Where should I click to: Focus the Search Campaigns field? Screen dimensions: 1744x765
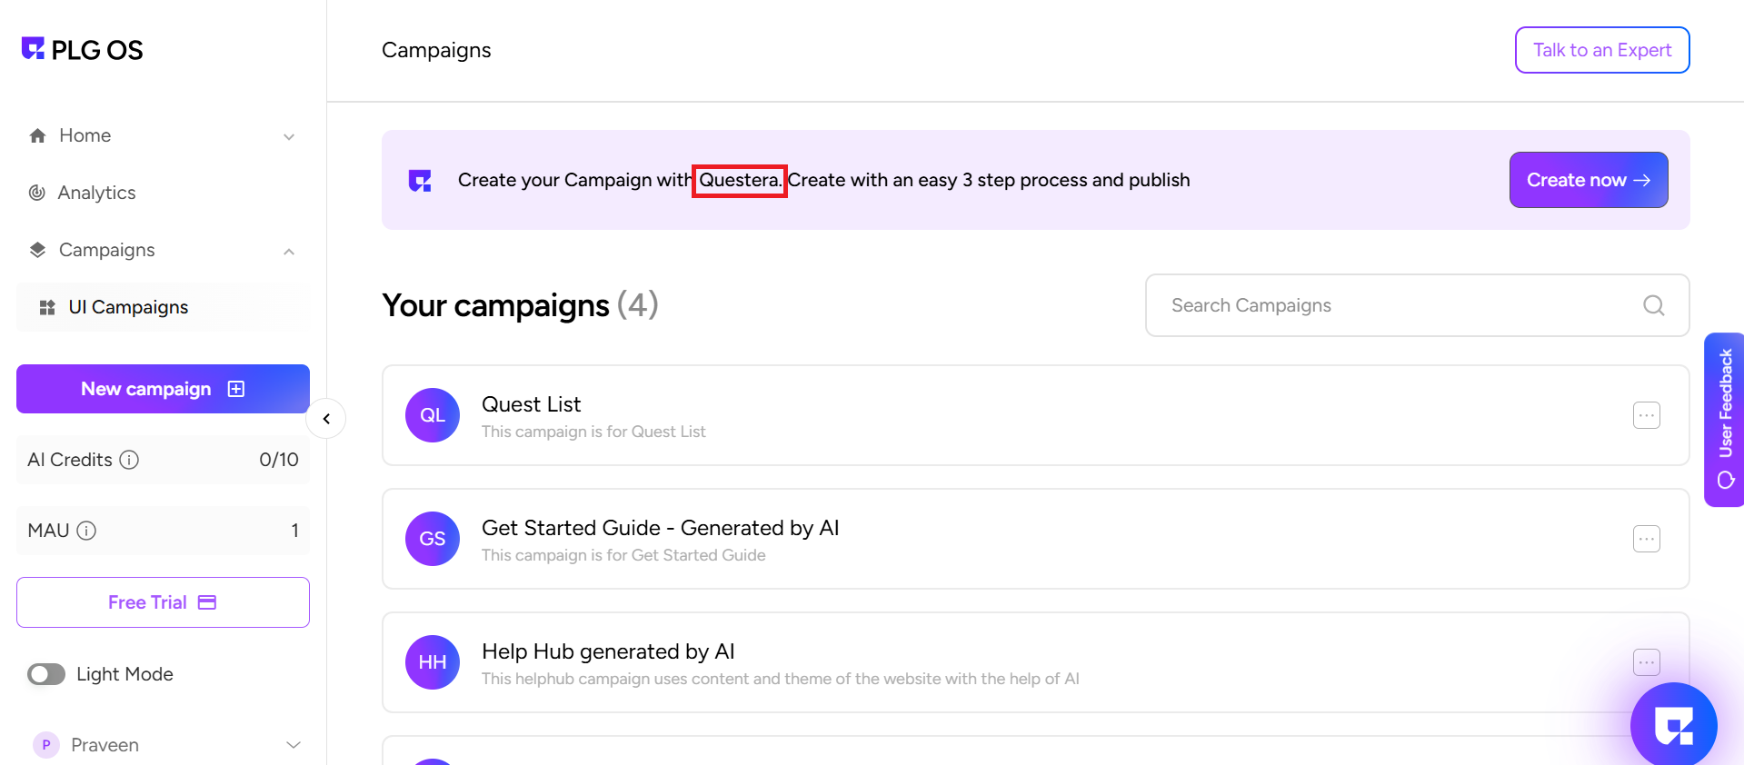click(x=1400, y=305)
